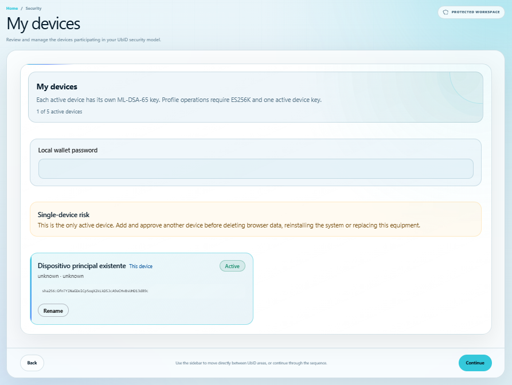Go to the Home breadcrumb link
512x385 pixels.
coord(12,9)
